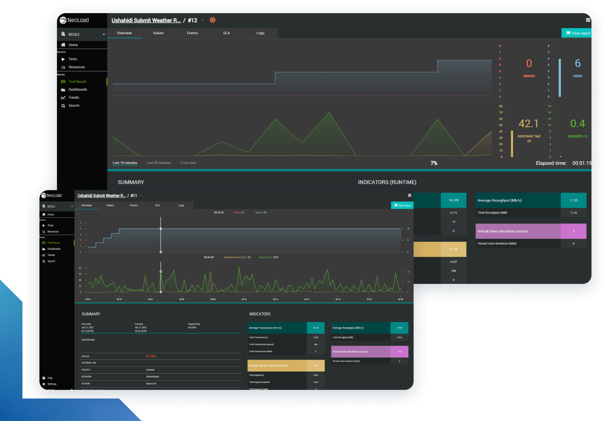This screenshot has width=609, height=421.
Task: Open the hamburger menu at top right
Action: [x=588, y=20]
